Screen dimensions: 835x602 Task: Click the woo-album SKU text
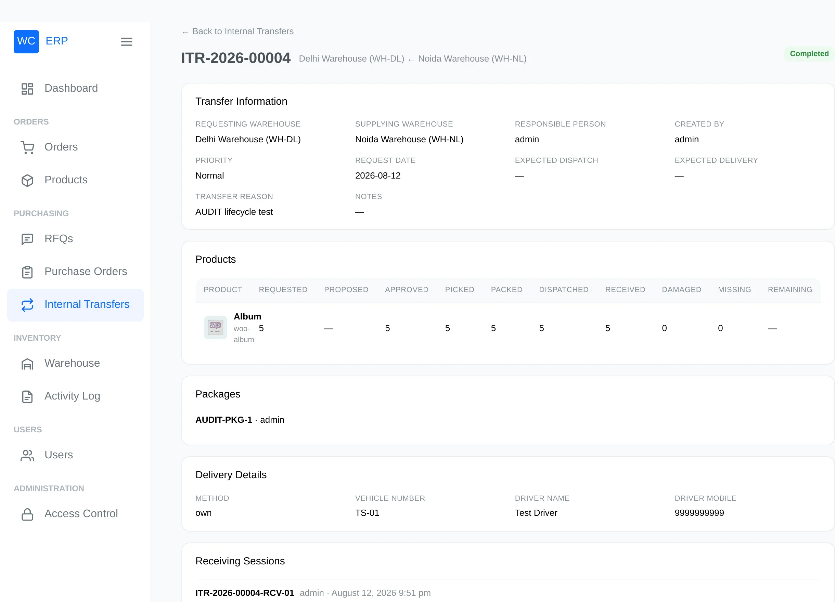click(243, 334)
